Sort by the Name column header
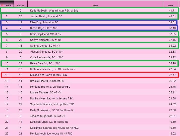This screenshot has height=136, width=180. pos(95,6)
